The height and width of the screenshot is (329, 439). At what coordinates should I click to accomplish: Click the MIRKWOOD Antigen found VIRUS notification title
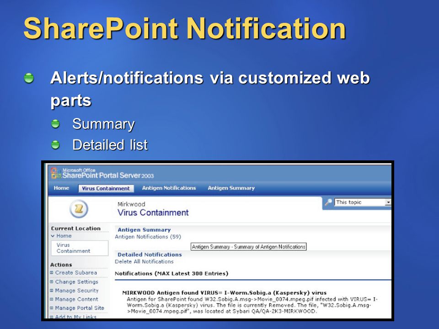pos(224,293)
